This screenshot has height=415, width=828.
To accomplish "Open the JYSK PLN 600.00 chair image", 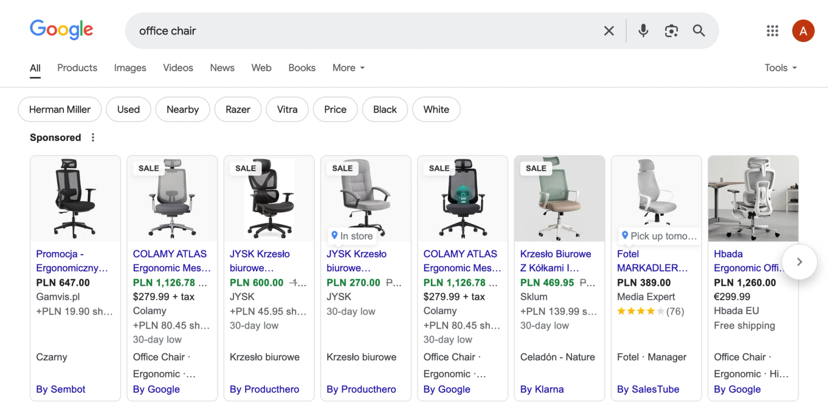I will pyautogui.click(x=269, y=199).
